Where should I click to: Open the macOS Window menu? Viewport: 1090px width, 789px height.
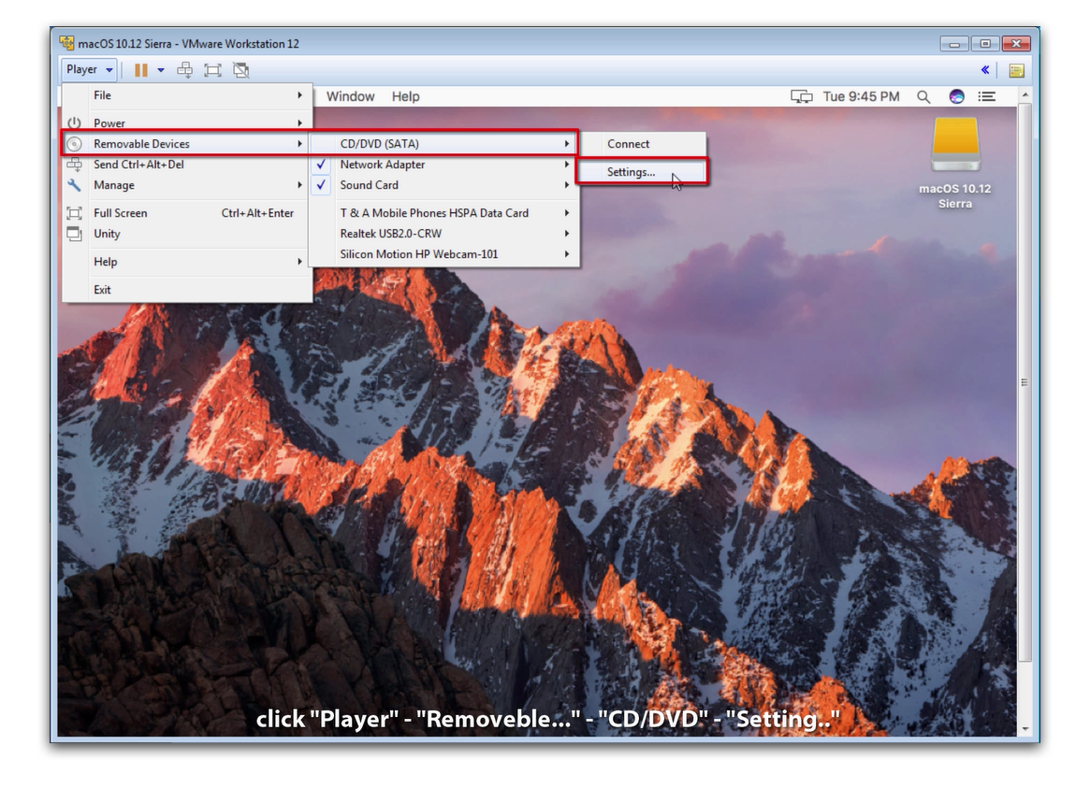(350, 96)
